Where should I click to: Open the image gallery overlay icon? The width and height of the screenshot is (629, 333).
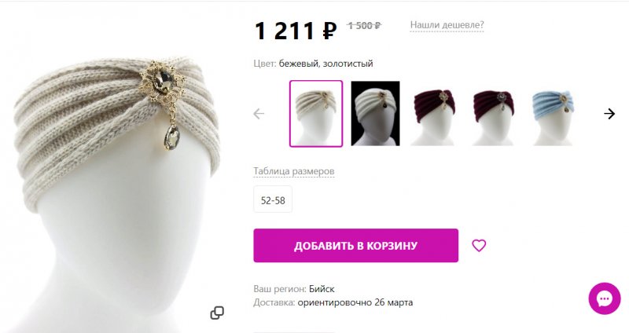[217, 313]
